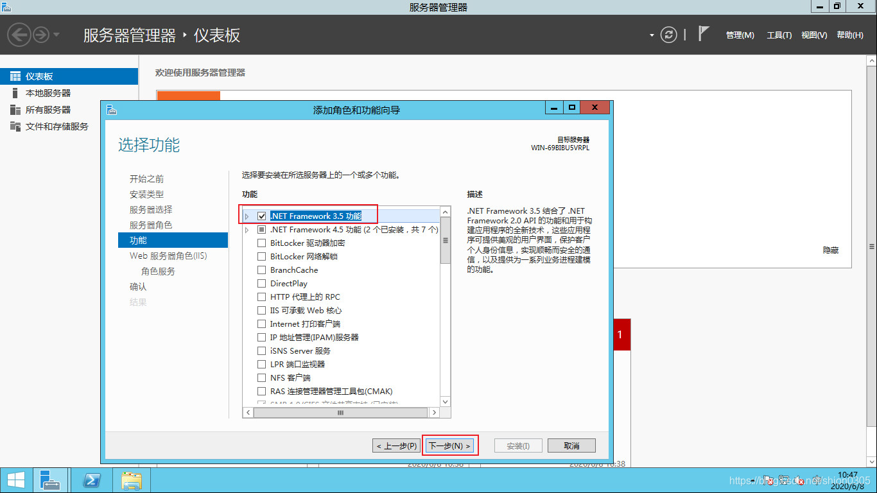Click the Server Manager main scrollbar thumb

(871, 246)
